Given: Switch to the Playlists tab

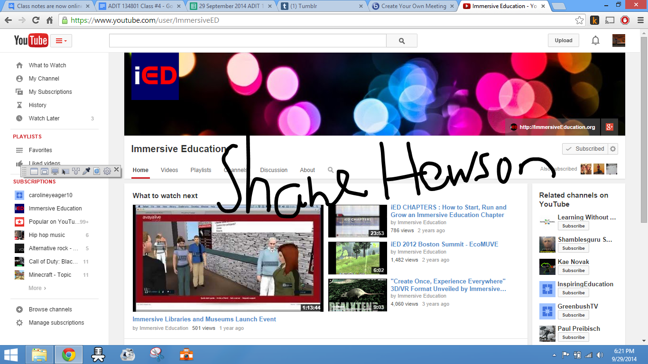Looking at the screenshot, I should (x=201, y=170).
